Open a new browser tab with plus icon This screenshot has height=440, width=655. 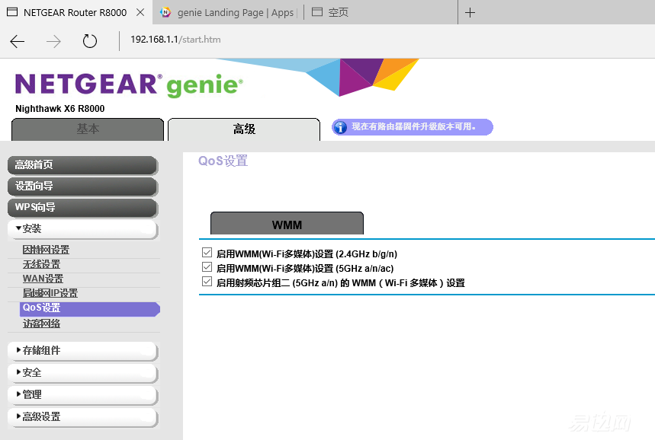pyautogui.click(x=470, y=12)
